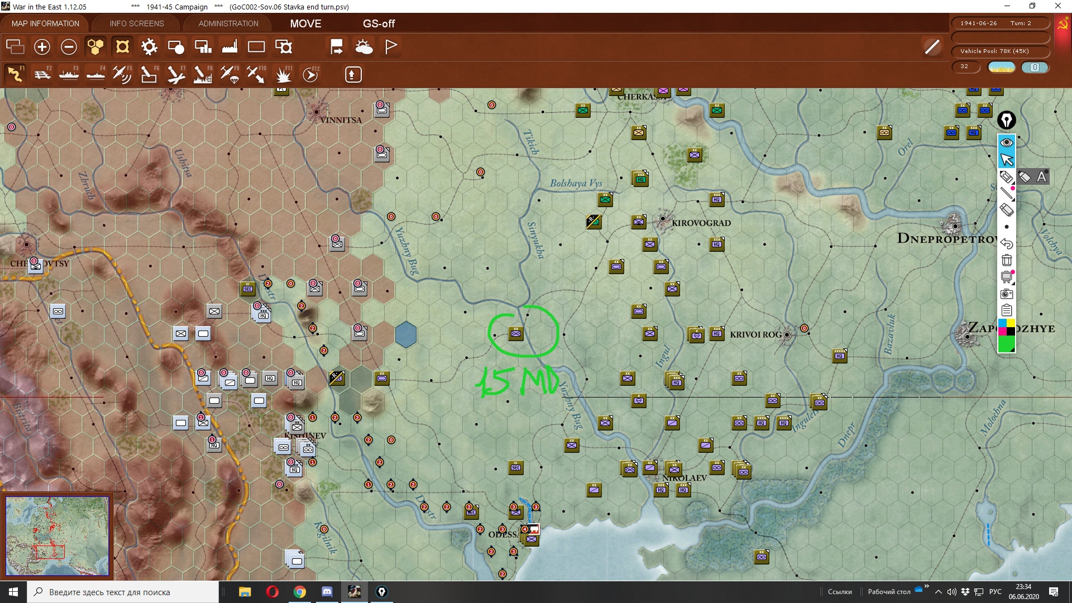The image size is (1072, 603).
Task: Click the pennant flag end-turn icon
Action: click(x=391, y=47)
